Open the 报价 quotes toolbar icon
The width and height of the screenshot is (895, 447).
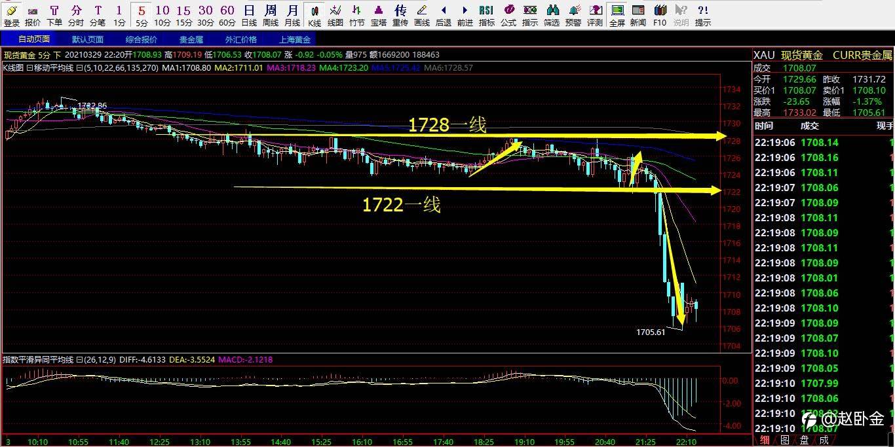click(33, 14)
